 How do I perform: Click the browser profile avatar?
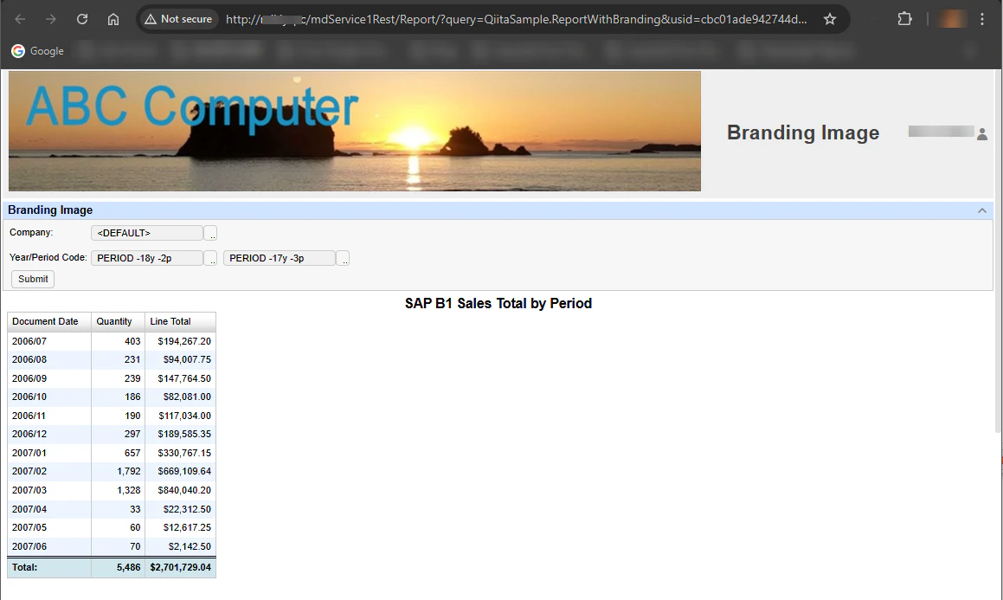(952, 19)
